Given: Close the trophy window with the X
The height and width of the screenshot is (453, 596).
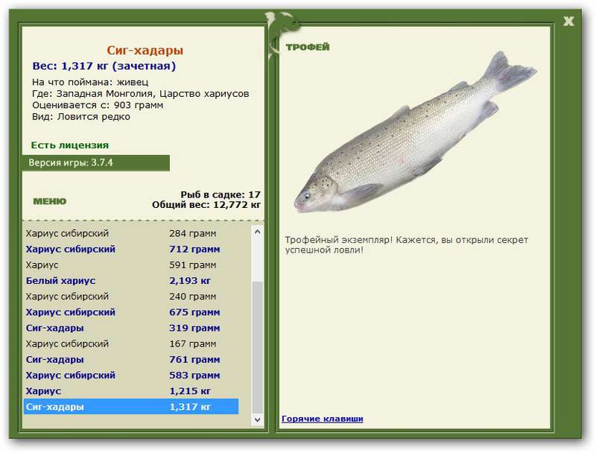Looking at the screenshot, I should (x=568, y=22).
